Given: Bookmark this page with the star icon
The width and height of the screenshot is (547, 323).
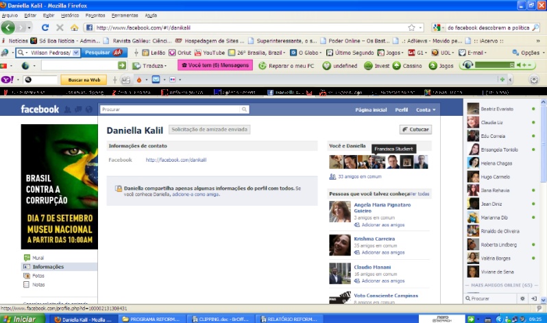Looking at the screenshot, I should (x=412, y=27).
